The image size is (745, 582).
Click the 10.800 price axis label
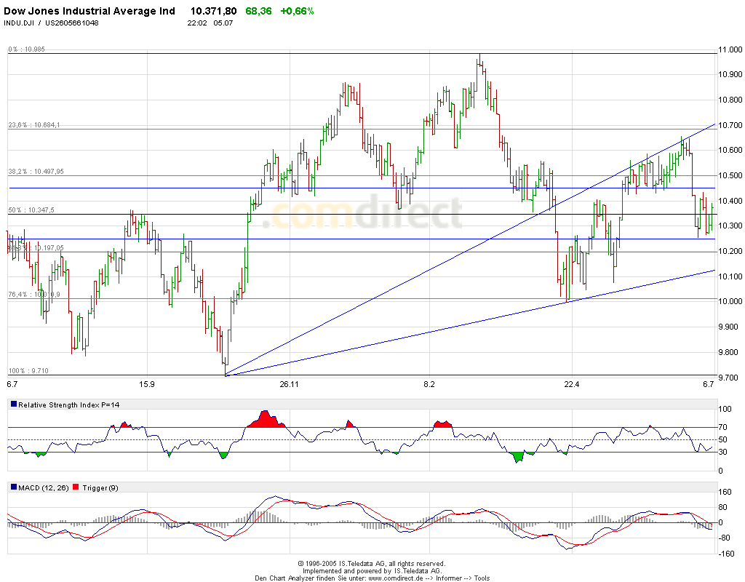point(730,100)
